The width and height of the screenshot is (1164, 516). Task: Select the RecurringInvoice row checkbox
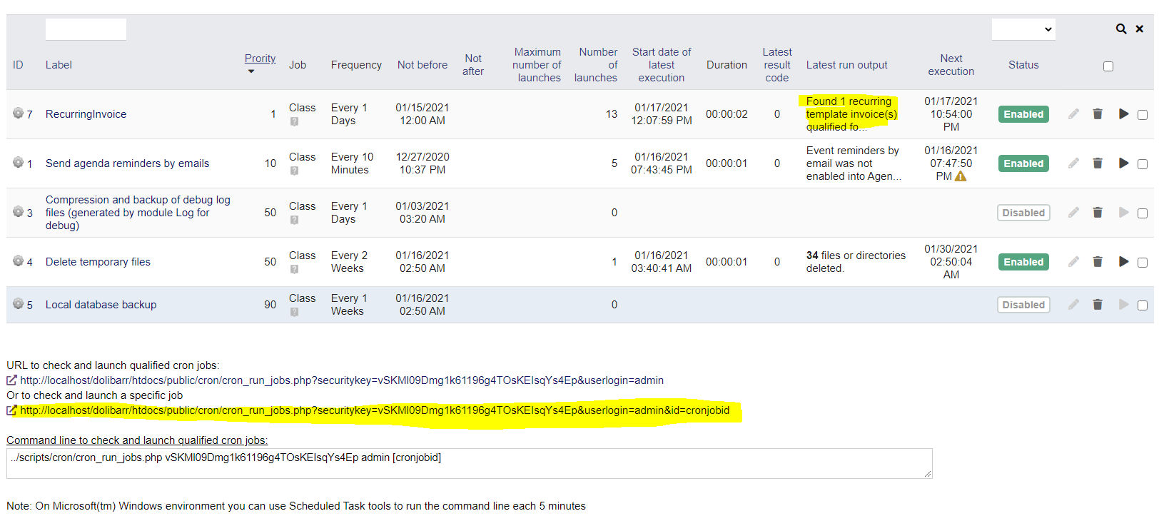point(1143,115)
